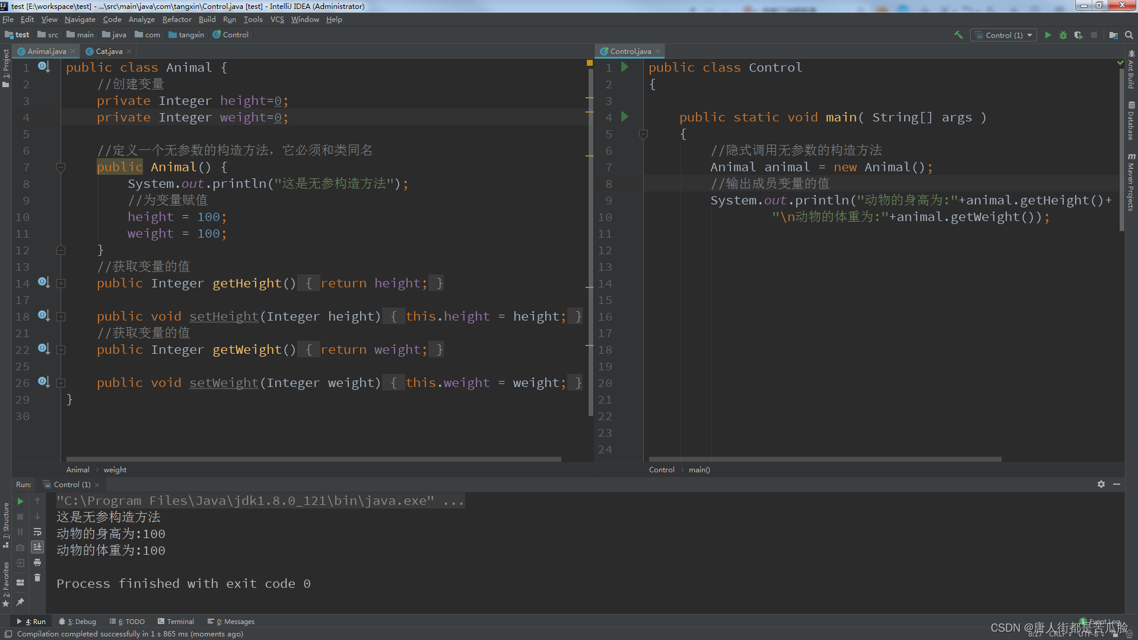This screenshot has width=1138, height=640.
Task: Switch to Cat.java editor tab
Action: pyautogui.click(x=109, y=52)
